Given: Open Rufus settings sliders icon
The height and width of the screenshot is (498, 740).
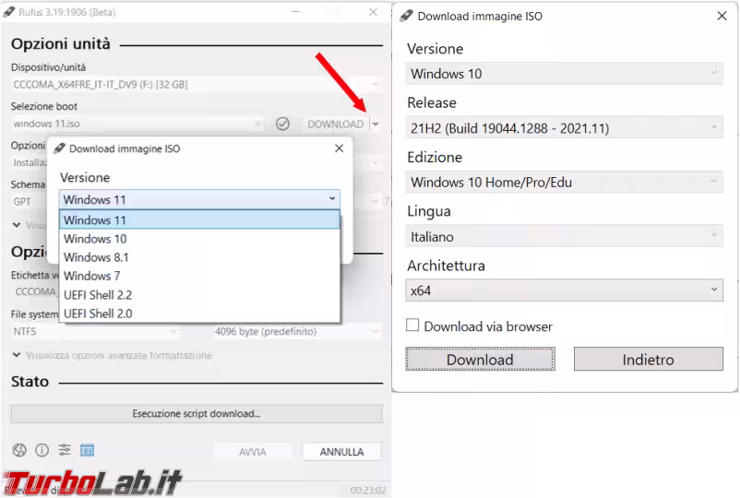Looking at the screenshot, I should (65, 450).
